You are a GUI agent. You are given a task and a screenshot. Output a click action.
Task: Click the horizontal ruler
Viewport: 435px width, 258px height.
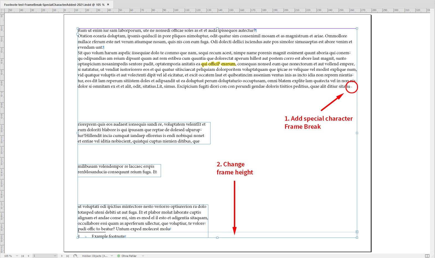pos(217,11)
